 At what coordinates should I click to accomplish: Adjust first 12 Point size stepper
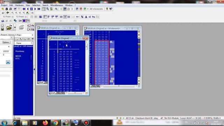(x=13, y=17)
